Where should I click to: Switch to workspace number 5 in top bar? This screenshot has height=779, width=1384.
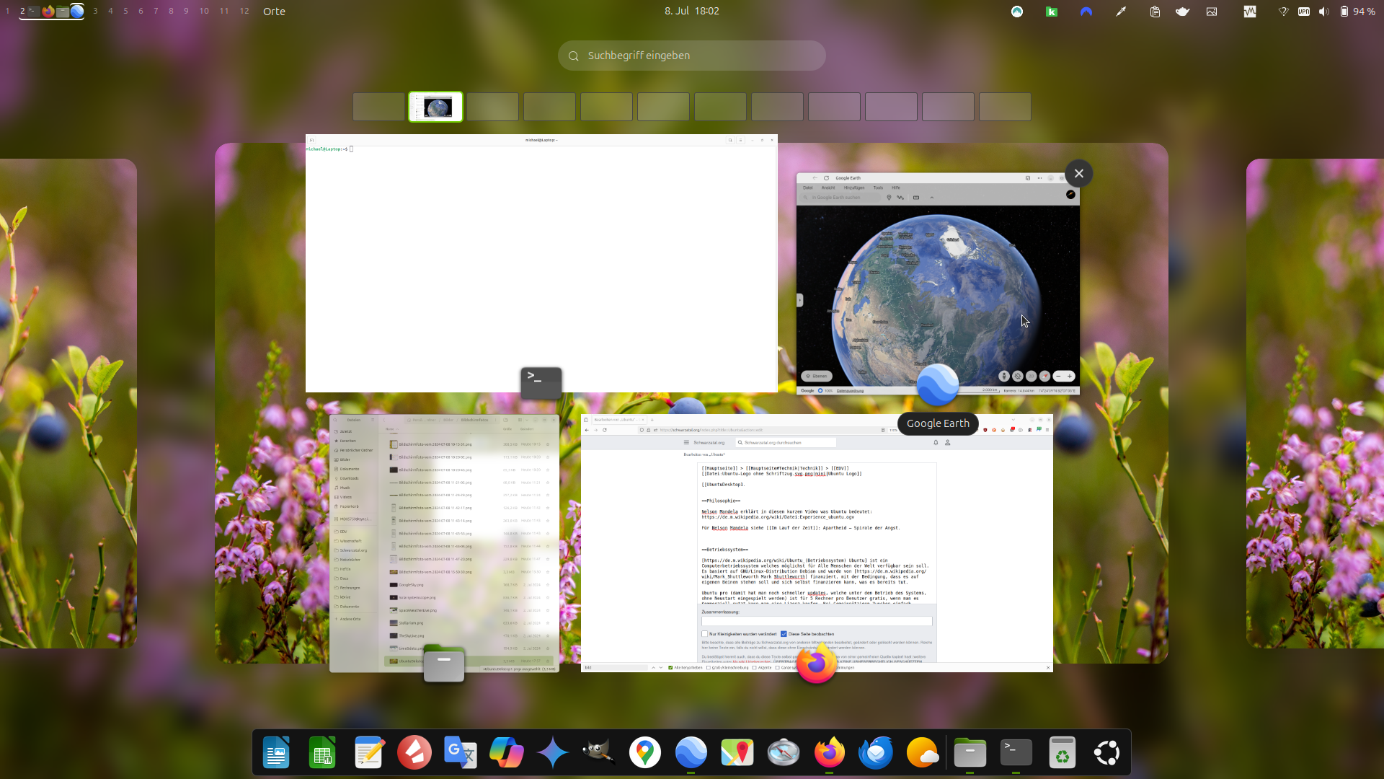(125, 12)
